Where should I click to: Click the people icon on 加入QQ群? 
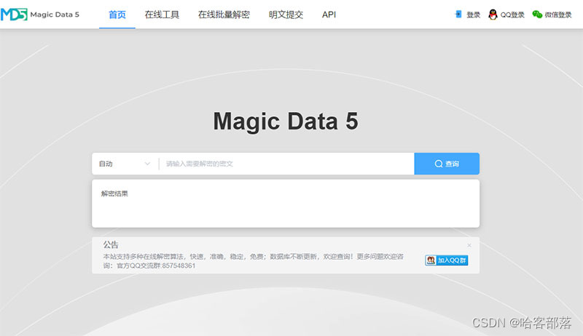pos(431,260)
